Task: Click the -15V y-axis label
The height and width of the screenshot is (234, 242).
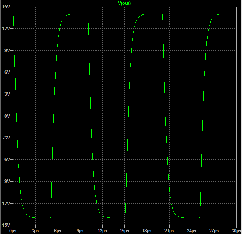Action: coord(6,225)
